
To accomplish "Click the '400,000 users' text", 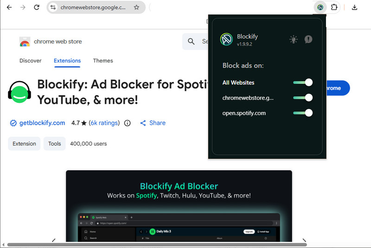I will click(x=88, y=144).
